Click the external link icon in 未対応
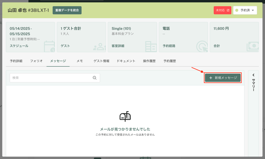 click(228, 10)
